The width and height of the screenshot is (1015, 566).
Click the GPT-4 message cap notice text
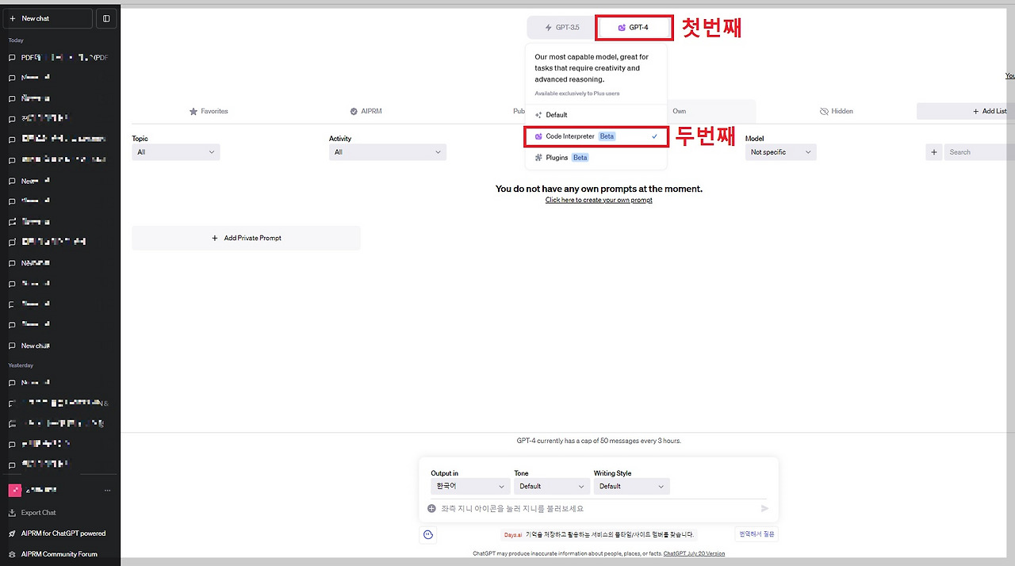click(x=599, y=441)
